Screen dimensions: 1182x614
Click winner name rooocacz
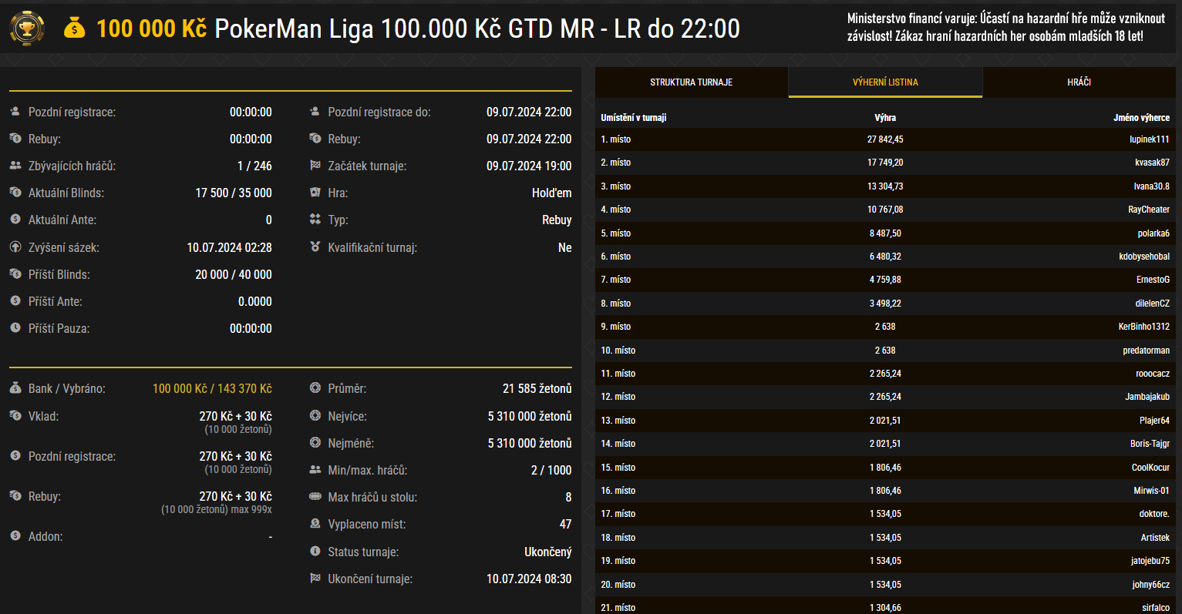click(1153, 374)
